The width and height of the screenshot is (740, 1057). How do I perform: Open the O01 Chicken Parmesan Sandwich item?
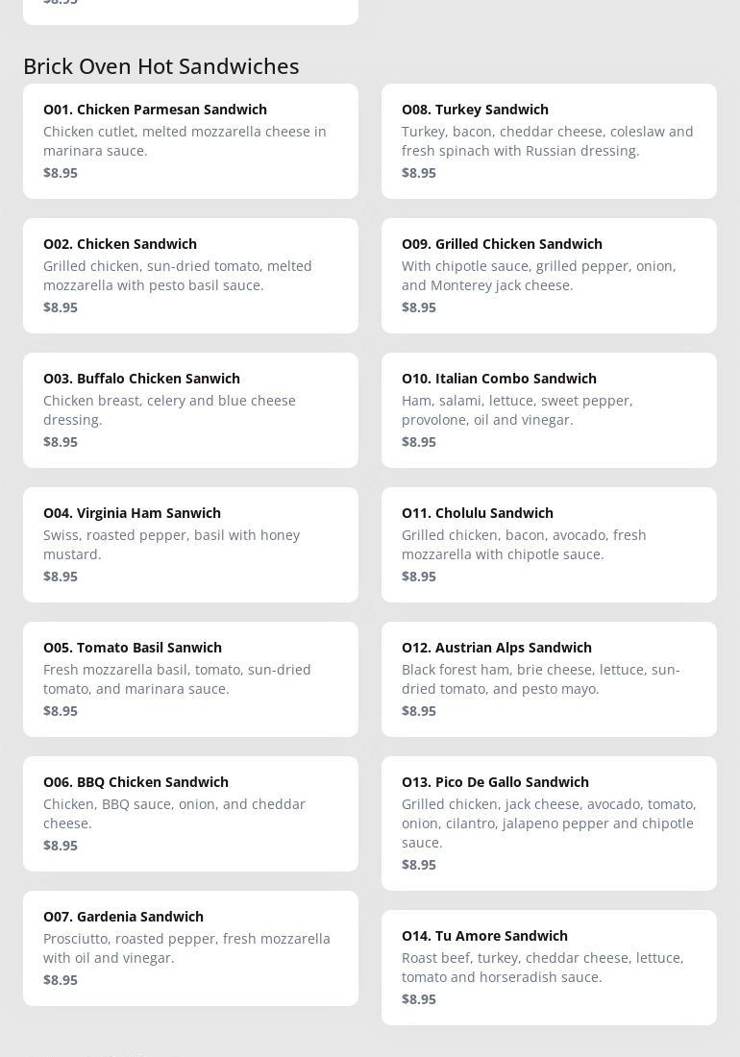[156, 110]
